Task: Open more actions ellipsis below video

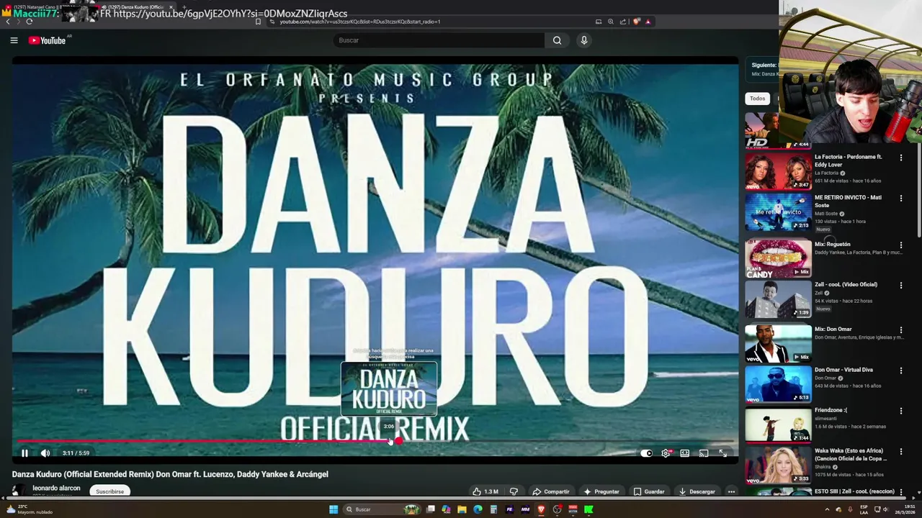Action: [731, 491]
